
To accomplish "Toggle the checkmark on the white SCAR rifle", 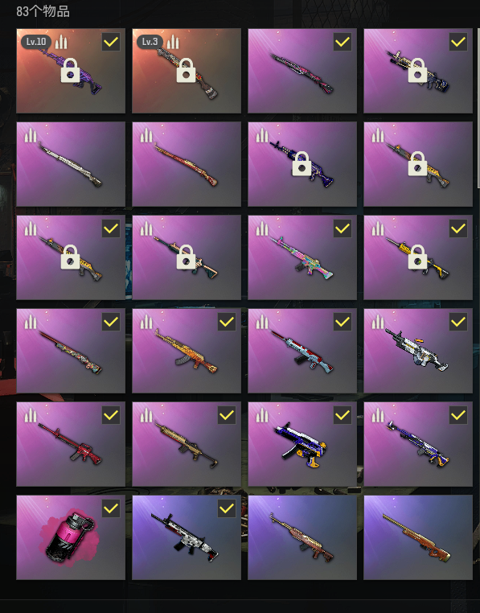I will [x=227, y=508].
